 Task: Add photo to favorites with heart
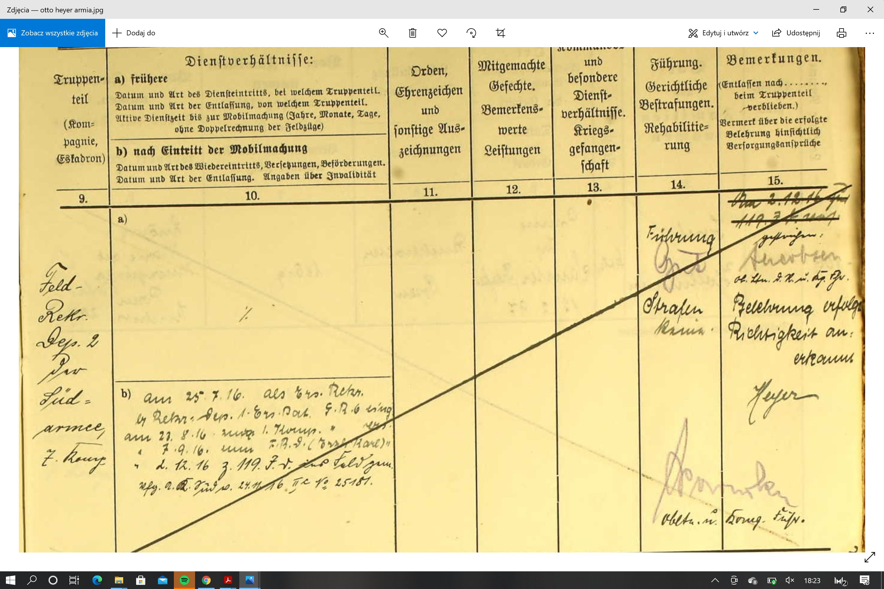coord(442,33)
